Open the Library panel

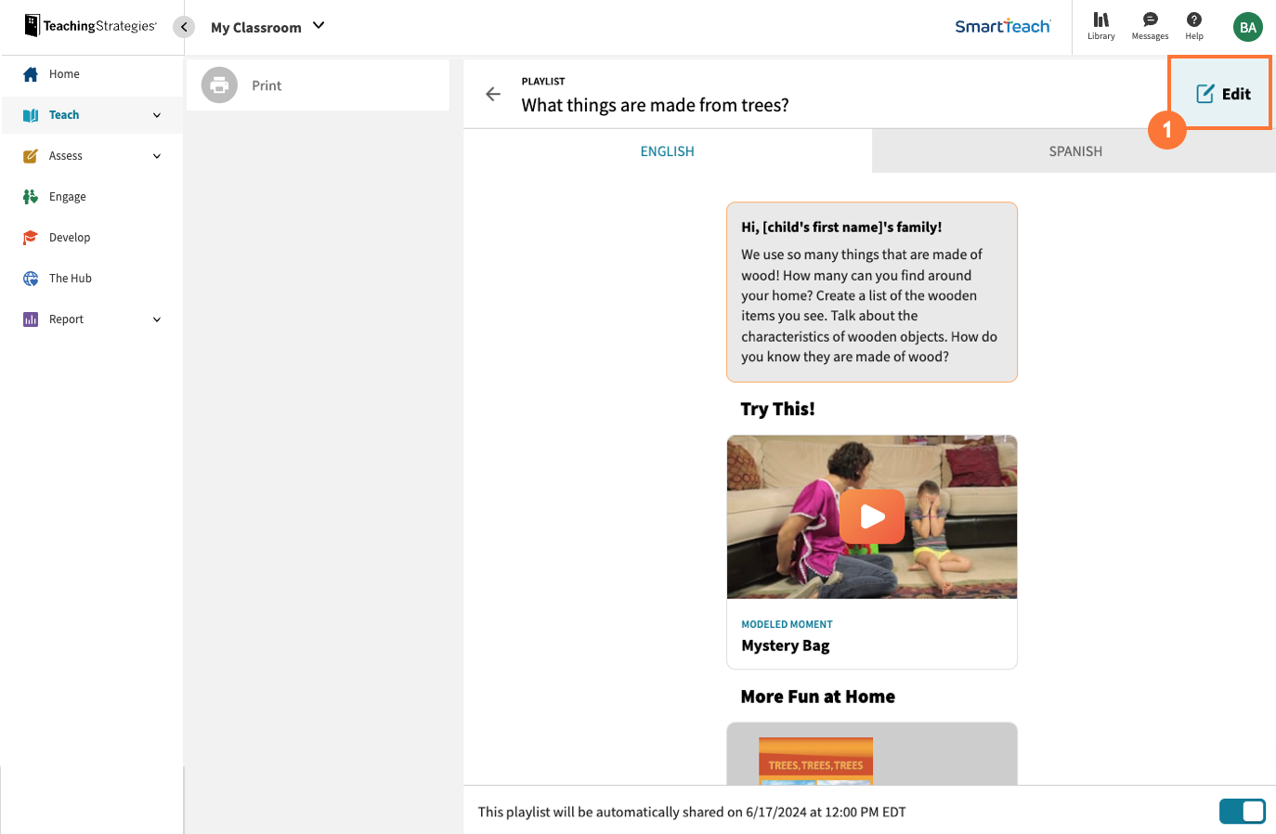(x=1101, y=26)
